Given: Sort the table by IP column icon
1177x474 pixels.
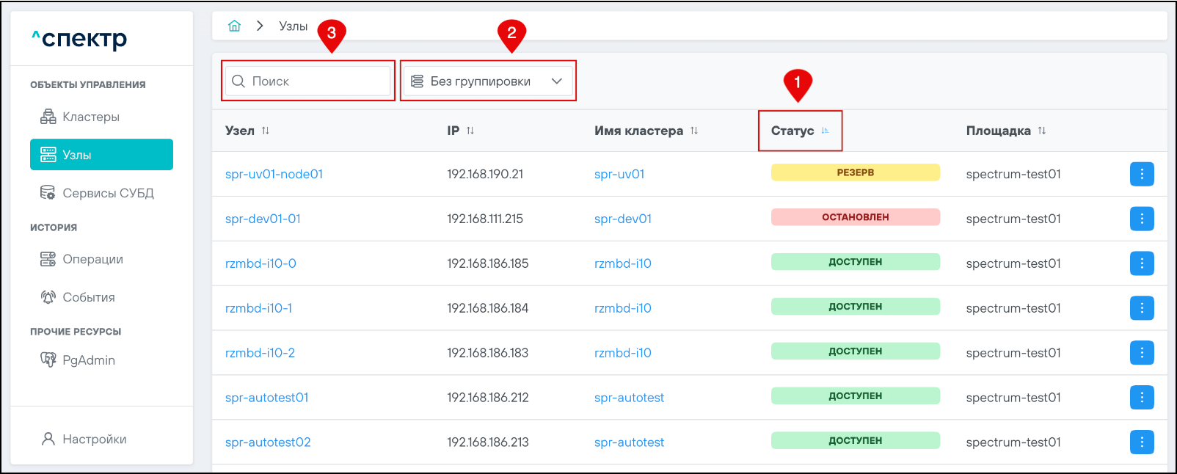Looking at the screenshot, I should point(470,131).
